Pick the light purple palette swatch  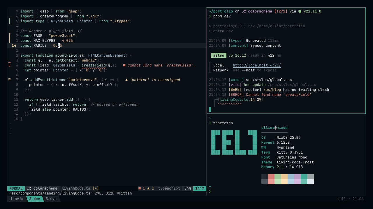point(297,181)
